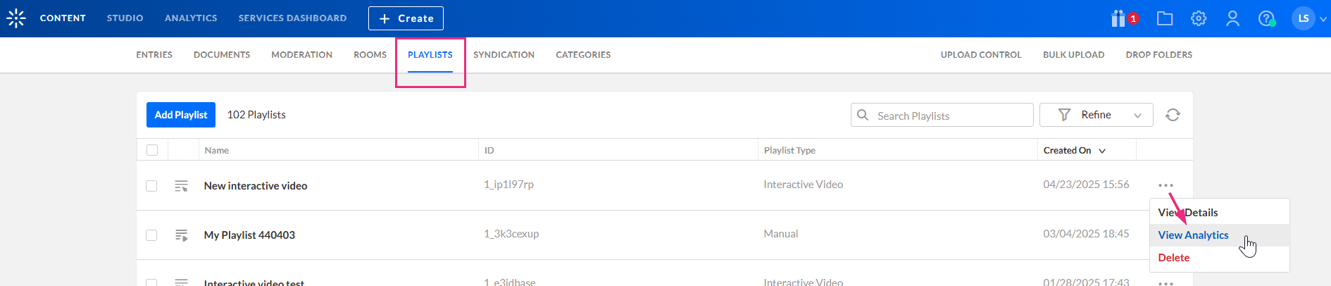Click the 102 Playlists count label
Screen dimensions: 1331x286
(x=256, y=115)
